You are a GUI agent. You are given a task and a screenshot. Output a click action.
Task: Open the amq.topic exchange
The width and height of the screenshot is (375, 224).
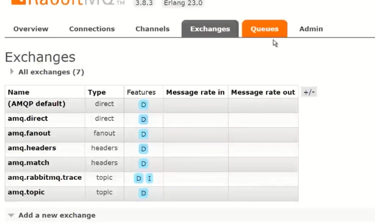pyautogui.click(x=26, y=192)
